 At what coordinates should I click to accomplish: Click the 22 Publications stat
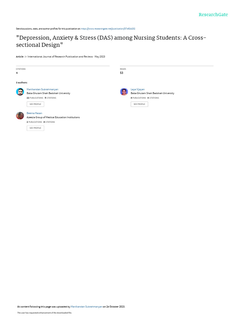pos(35,98)
